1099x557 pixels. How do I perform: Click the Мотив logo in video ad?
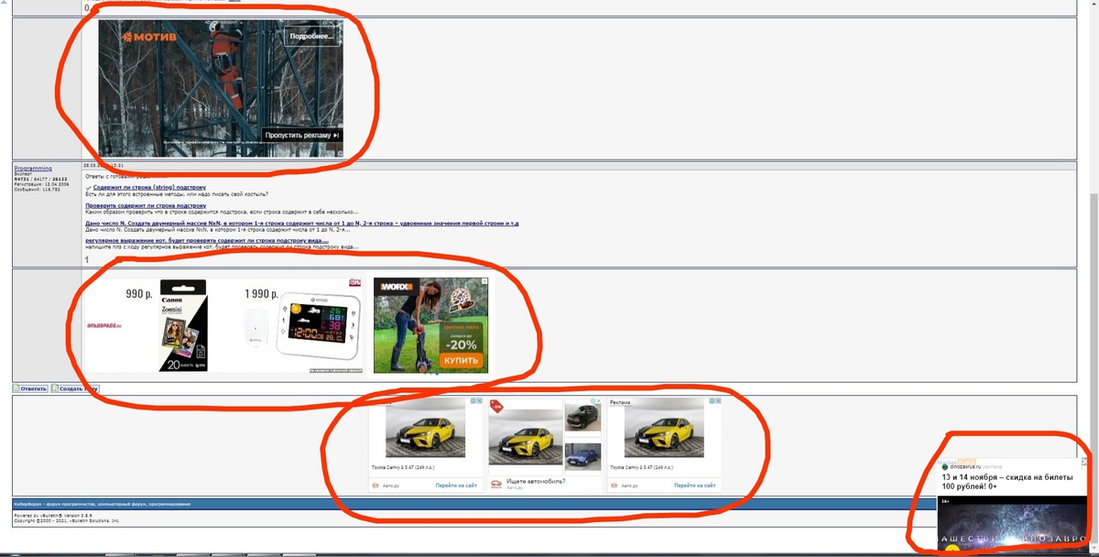point(149,38)
